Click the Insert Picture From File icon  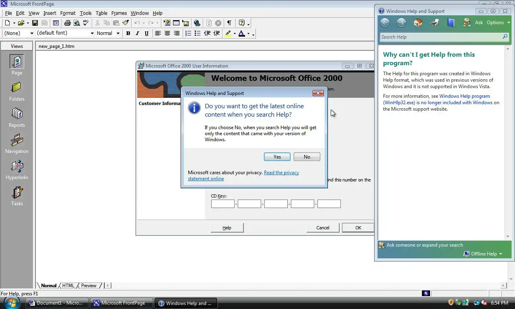point(185,23)
